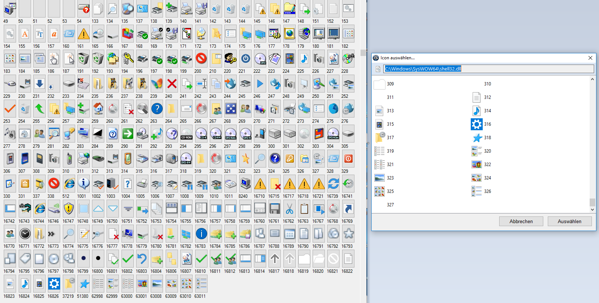This screenshot has height=303, width=599.
Task: Pick the blue play arrow icon 246
Action: pos(260,84)
